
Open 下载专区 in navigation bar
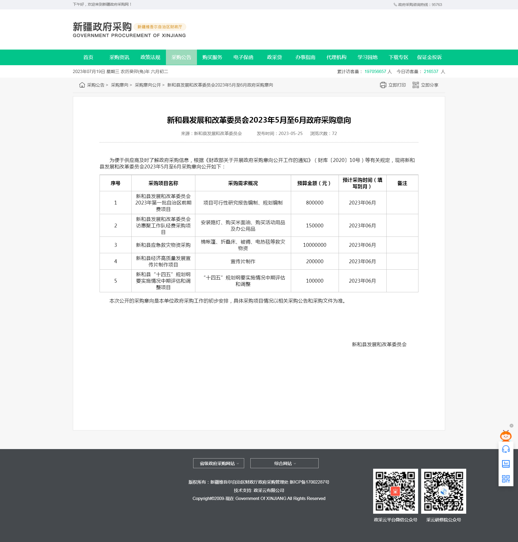coord(398,57)
